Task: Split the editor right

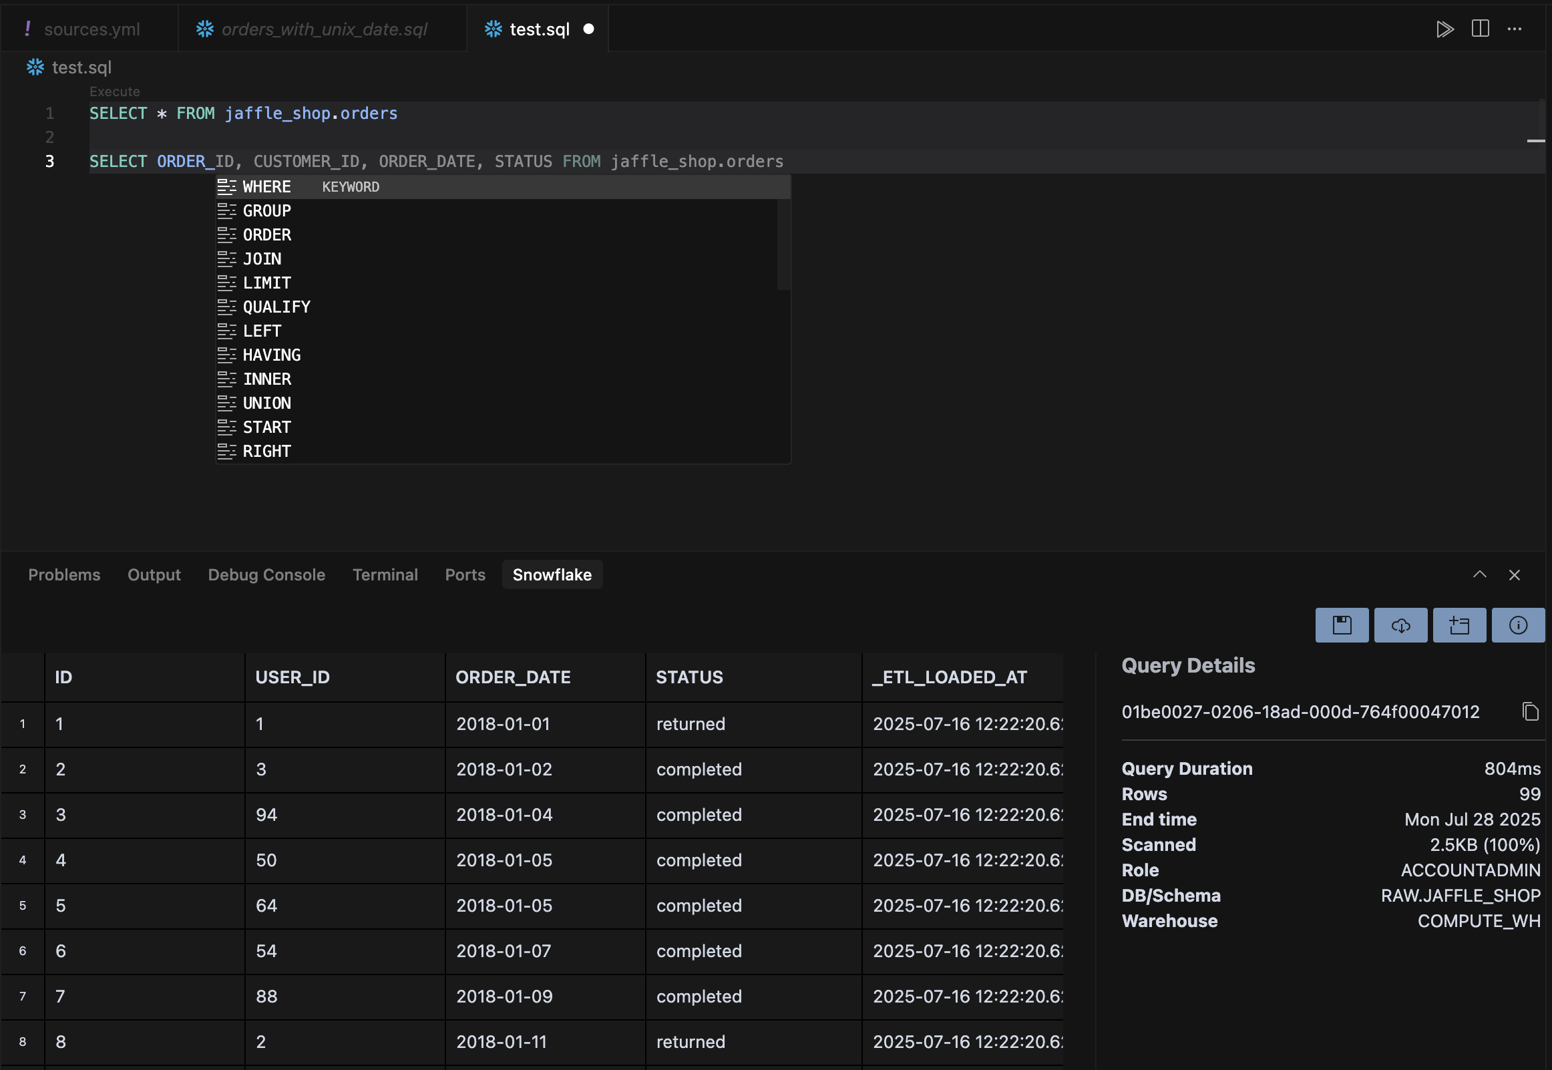Action: (x=1480, y=29)
